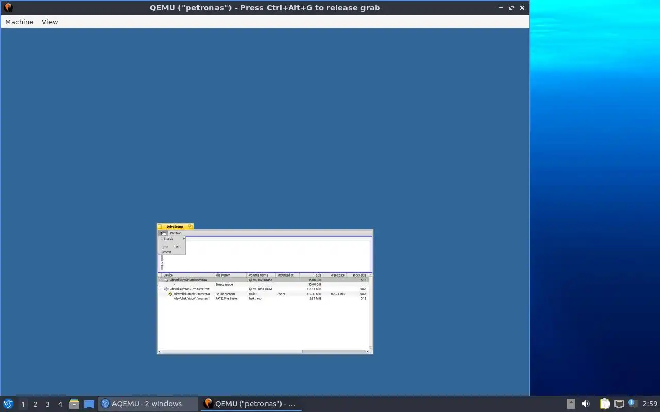Click the DriveSetup close box on title tab
The image size is (660, 412).
[x=160, y=227]
